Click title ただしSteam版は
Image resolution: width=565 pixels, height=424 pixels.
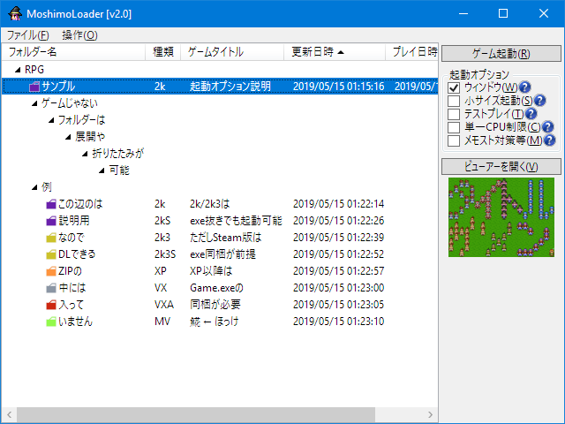[x=226, y=238]
